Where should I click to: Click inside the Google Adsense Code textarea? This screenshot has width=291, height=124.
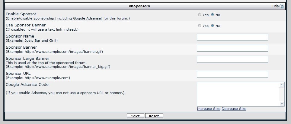click(238, 94)
